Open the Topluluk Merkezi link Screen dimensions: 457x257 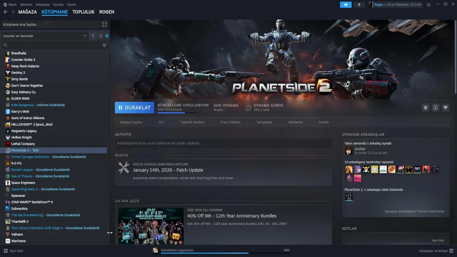pyautogui.click(x=192, y=122)
